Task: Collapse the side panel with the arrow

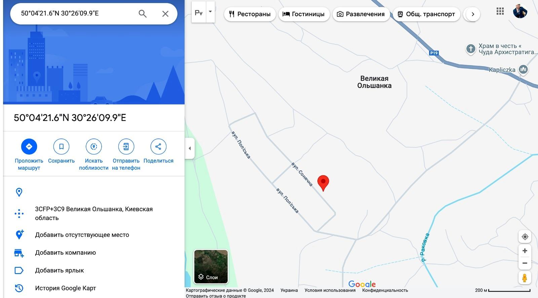Action: (x=190, y=148)
